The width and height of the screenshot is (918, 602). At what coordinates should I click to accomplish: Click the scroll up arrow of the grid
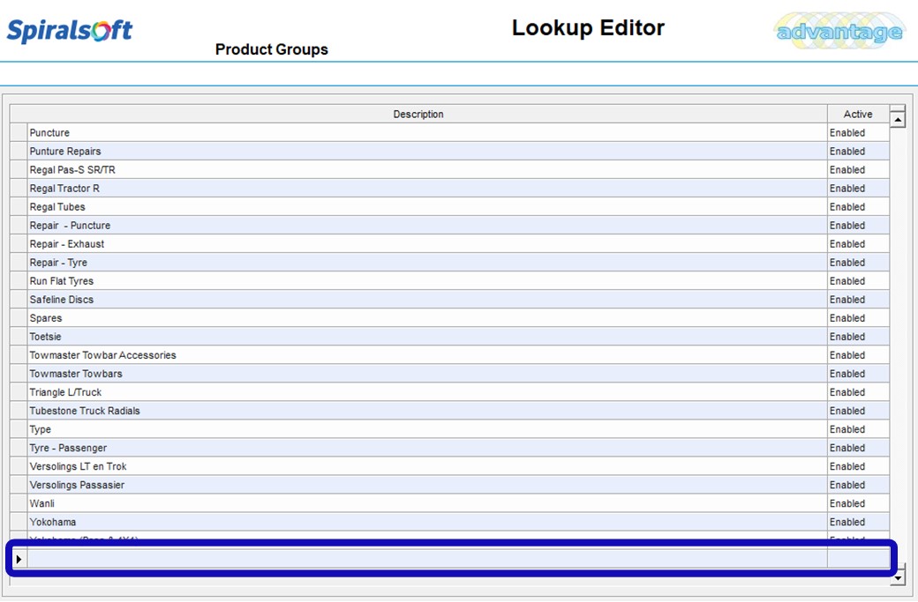click(x=898, y=120)
